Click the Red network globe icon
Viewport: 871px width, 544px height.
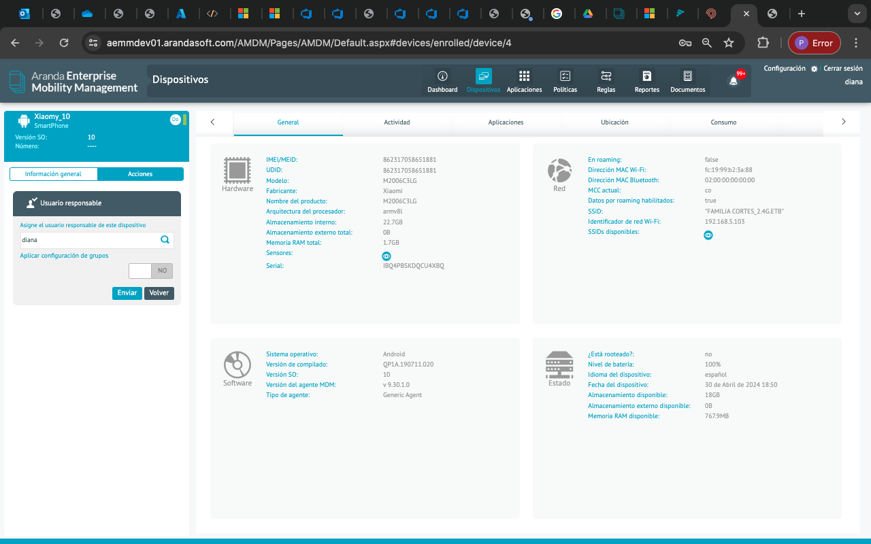559,170
